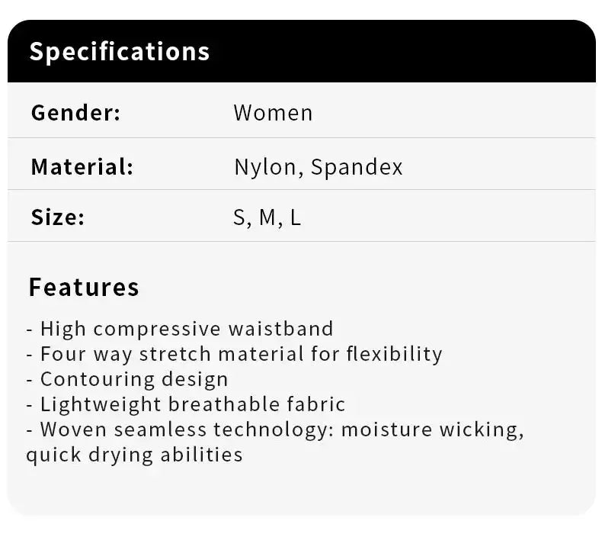Select the Gender label
602x534 pixels.
click(x=75, y=113)
